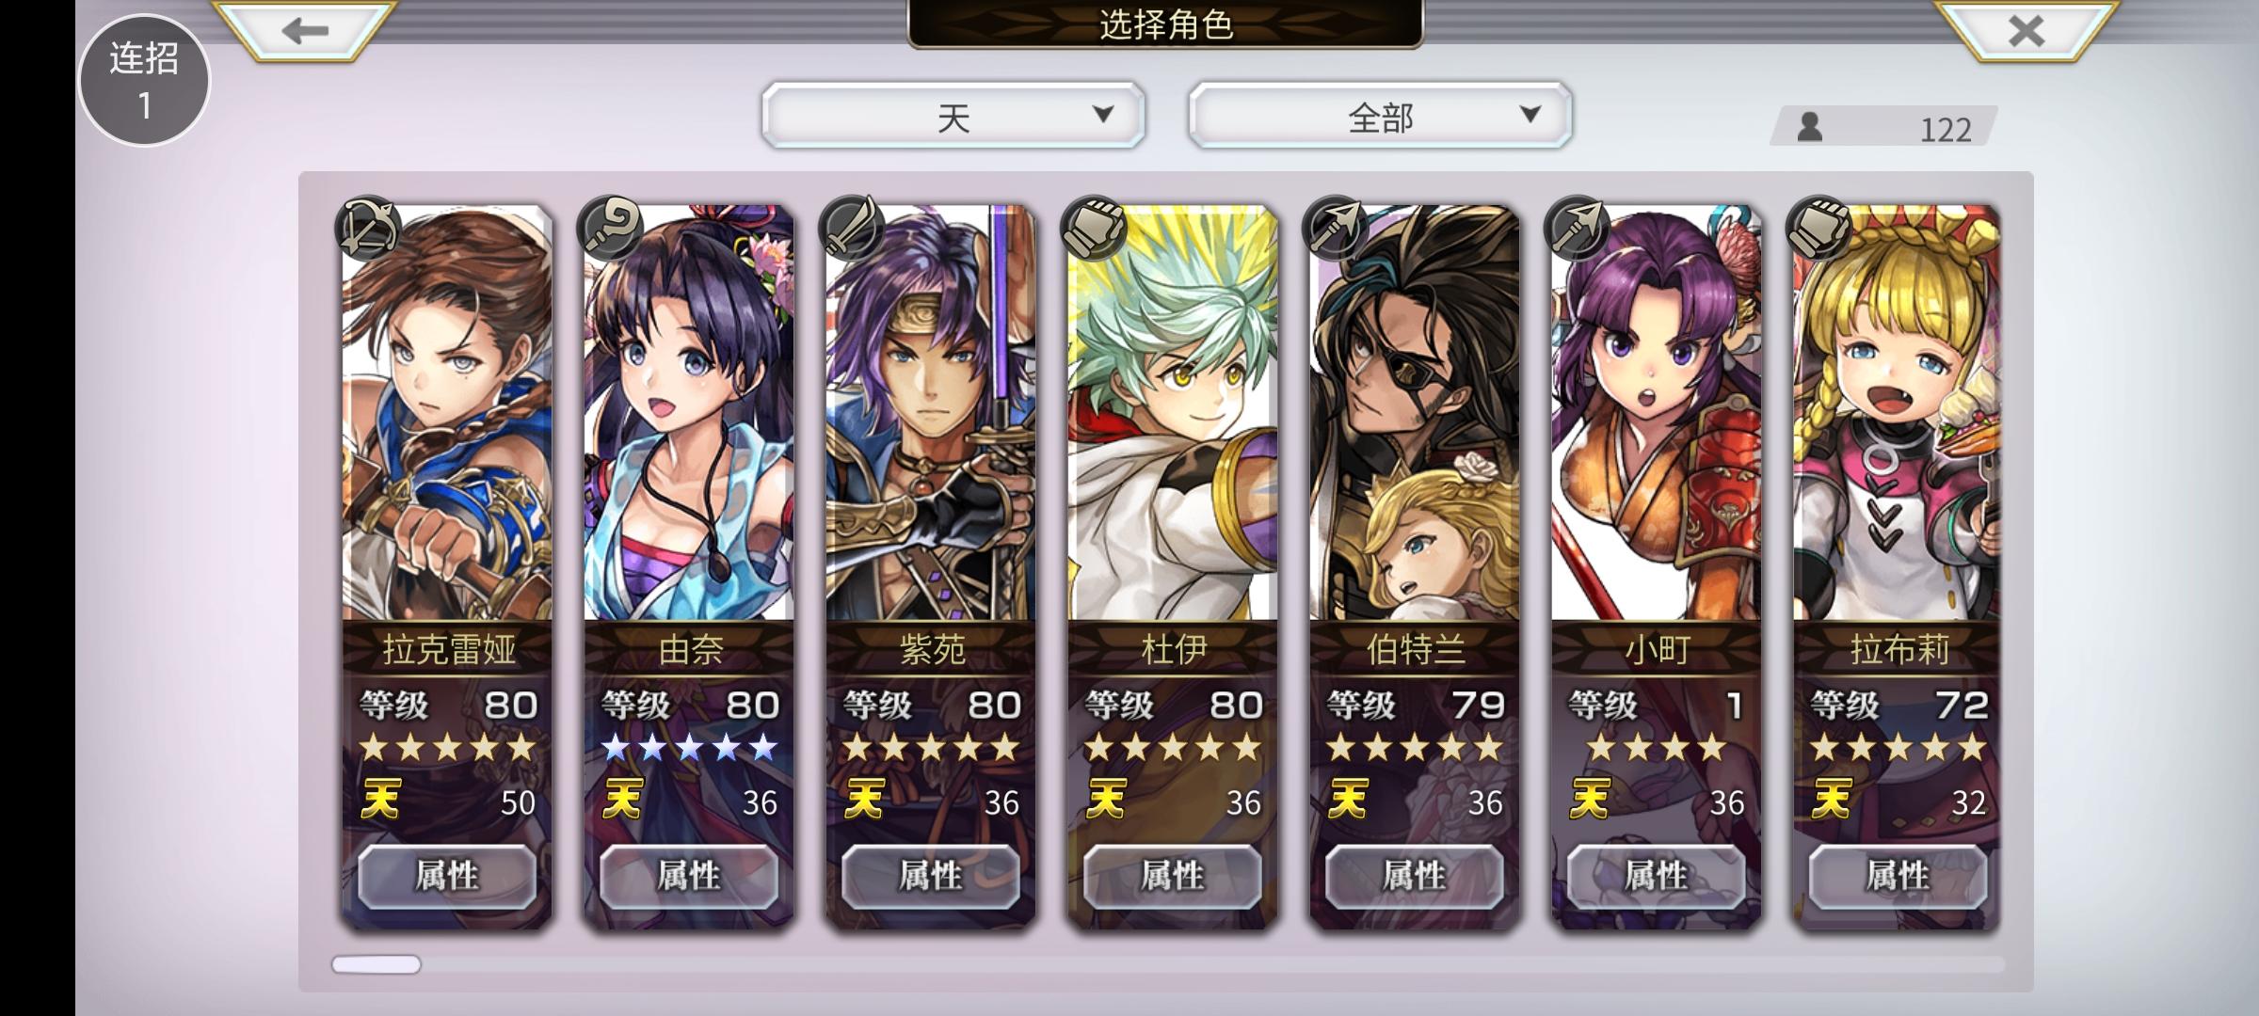Click spear weapon icon on 小町 card
Screen dimensions: 2259x1016
click(1578, 229)
